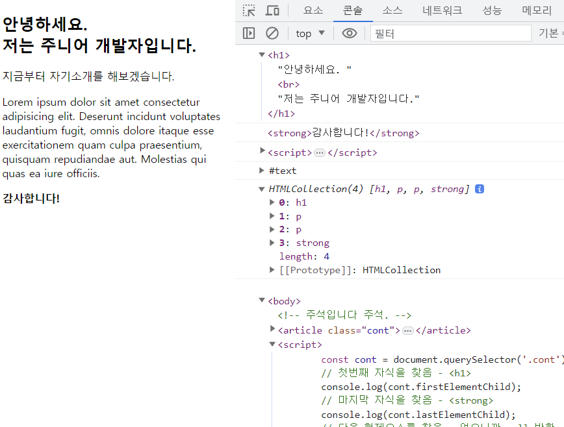
Task: Click the 첫번째 자식을 찾음 comment line
Action: (x=396, y=372)
